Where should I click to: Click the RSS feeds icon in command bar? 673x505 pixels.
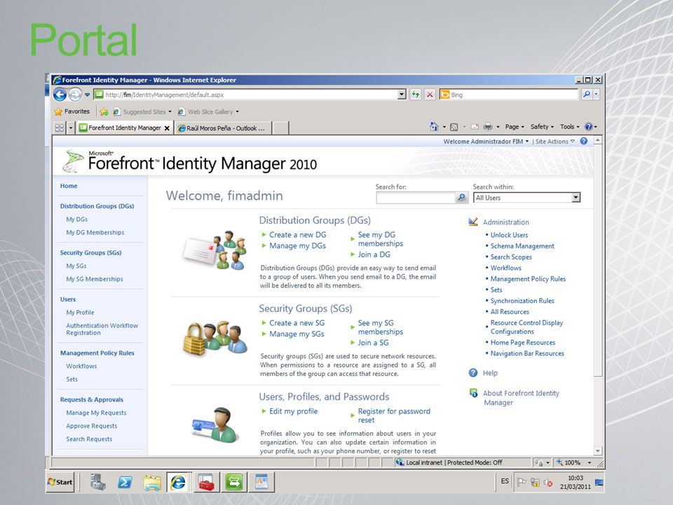coord(454,127)
